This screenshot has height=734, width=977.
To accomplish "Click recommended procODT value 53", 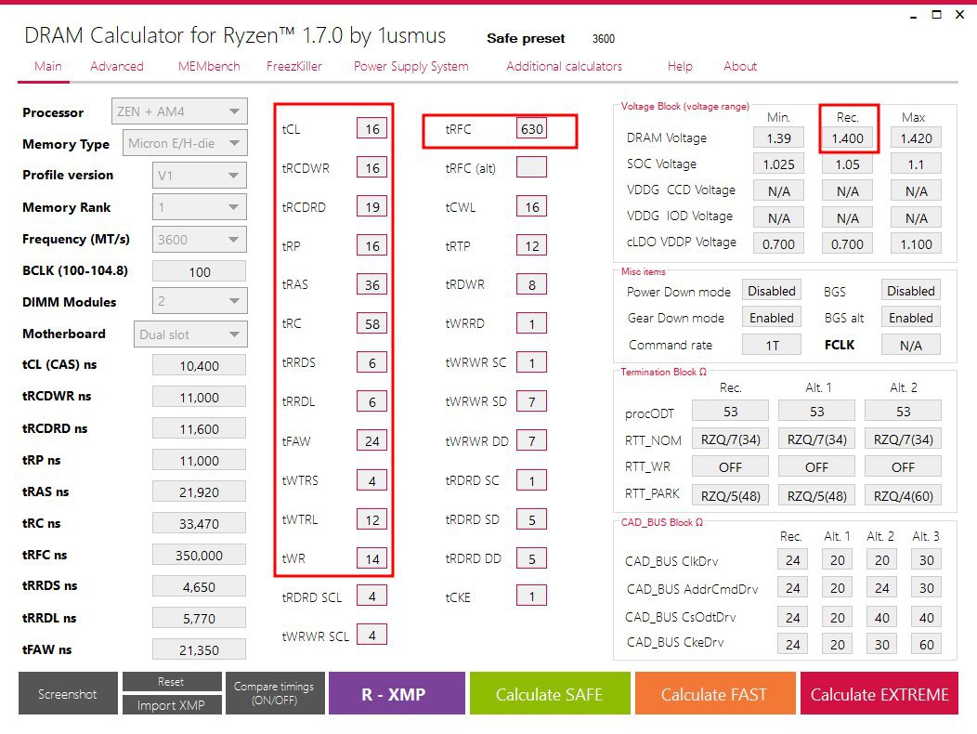I will [x=730, y=411].
